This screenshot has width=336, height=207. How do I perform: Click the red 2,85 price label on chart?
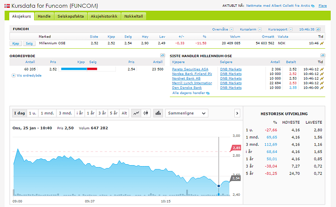tap(236, 148)
